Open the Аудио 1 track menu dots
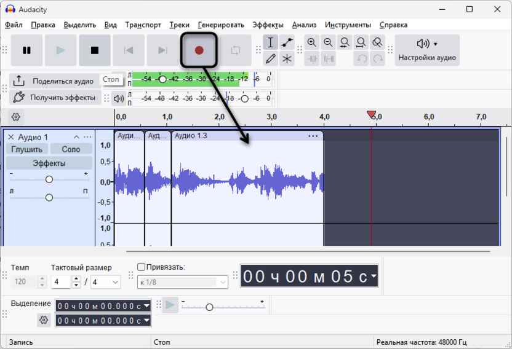 coord(87,137)
